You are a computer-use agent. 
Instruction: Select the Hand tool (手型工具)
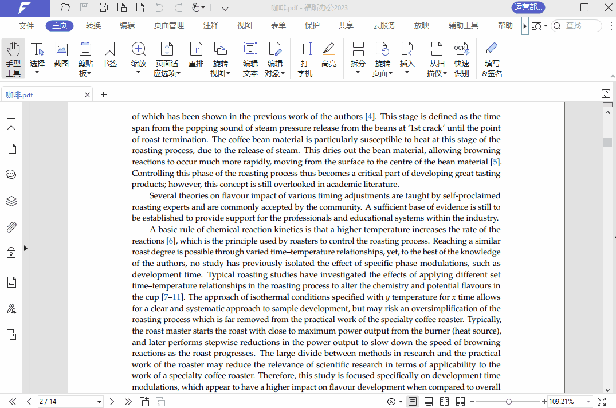(x=13, y=58)
